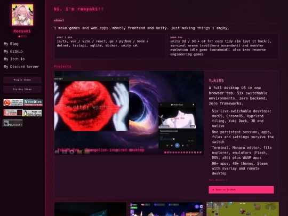Viewport: 288px width, 216px height.
Task: Select first YukiOS carousel indicator dot
Action: pyautogui.click(x=165, y=152)
